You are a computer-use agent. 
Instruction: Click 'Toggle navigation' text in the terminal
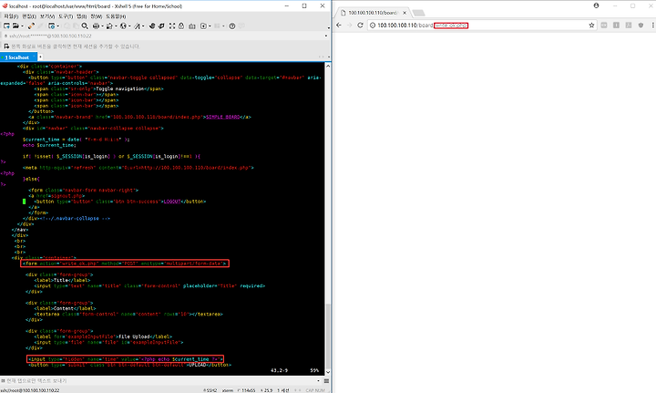click(119, 88)
